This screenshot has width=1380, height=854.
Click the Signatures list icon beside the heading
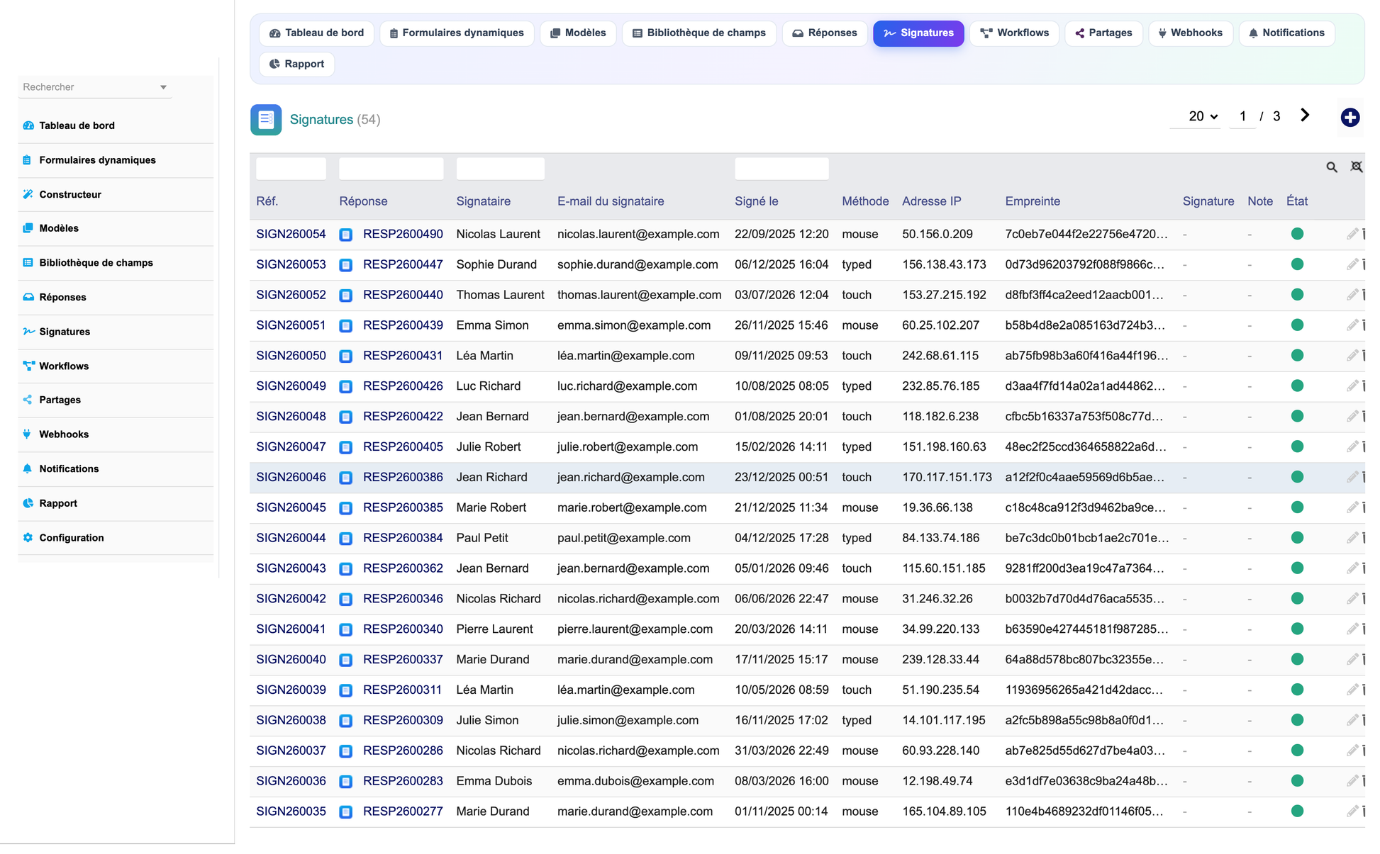[x=266, y=120]
